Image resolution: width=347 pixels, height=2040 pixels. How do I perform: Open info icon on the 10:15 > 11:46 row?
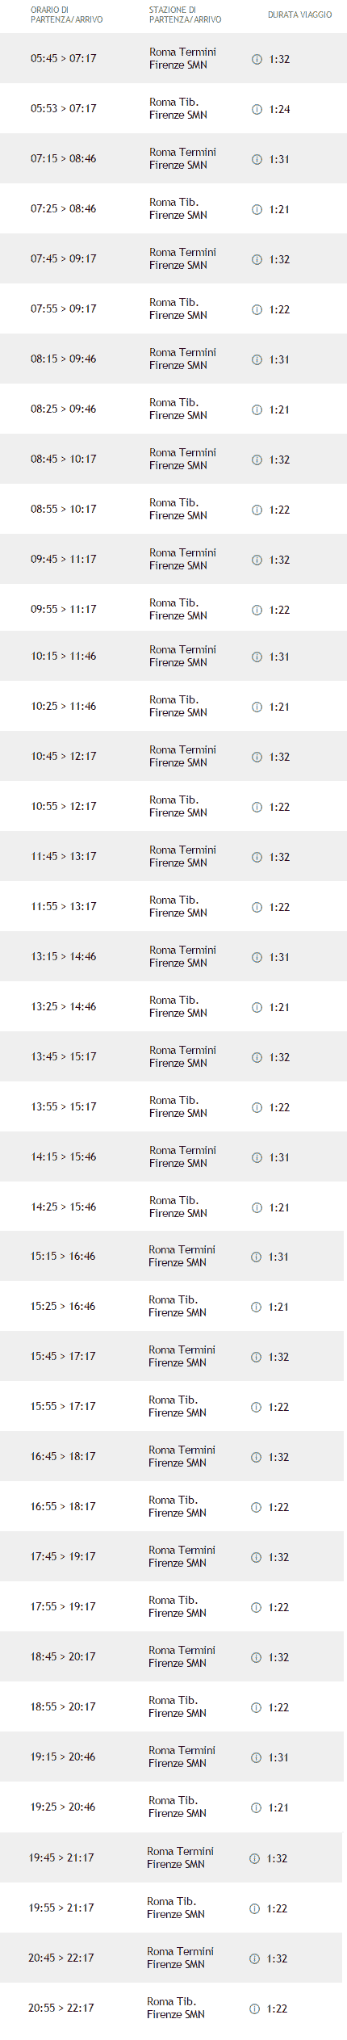[257, 657]
